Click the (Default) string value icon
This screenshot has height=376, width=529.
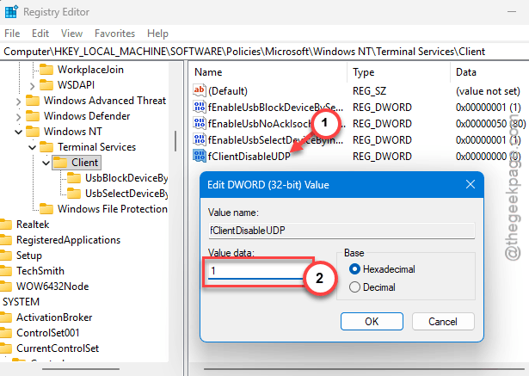tap(199, 90)
